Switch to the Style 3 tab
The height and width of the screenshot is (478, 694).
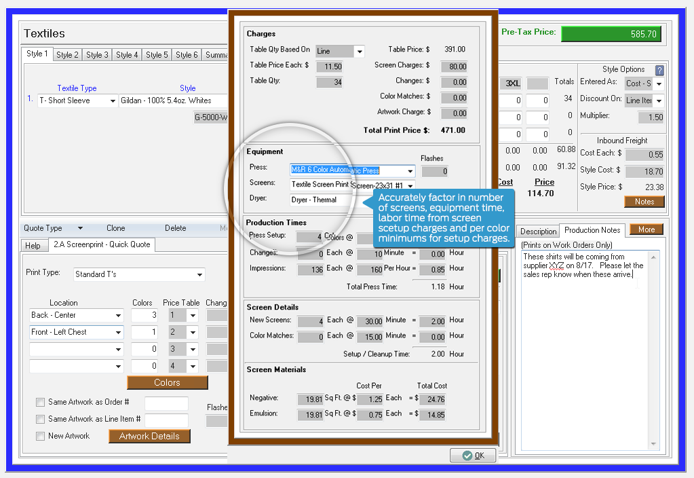(97, 55)
